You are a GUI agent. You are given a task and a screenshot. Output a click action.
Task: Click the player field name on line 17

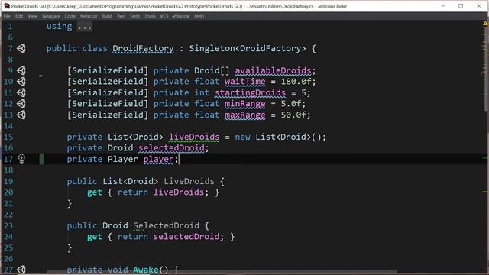[158, 160]
